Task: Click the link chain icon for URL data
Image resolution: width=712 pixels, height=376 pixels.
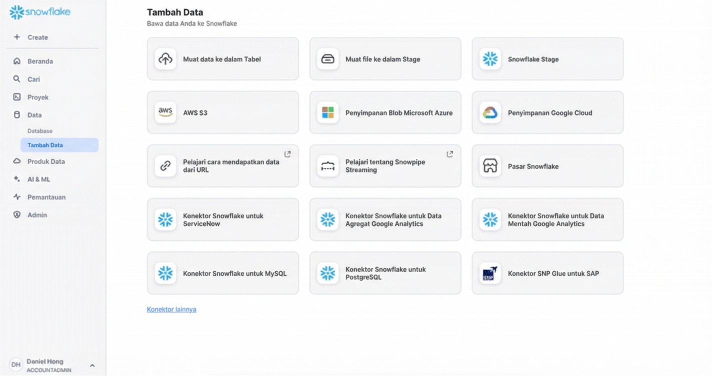Action: pos(165,166)
